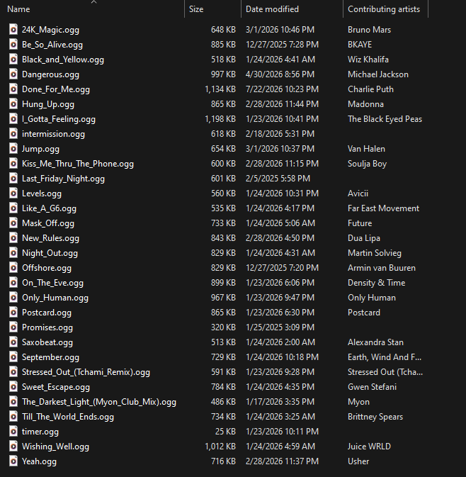The image size is (466, 477).
Task: Click date 3/1/2026 10:46 PM
Action: [280, 30]
